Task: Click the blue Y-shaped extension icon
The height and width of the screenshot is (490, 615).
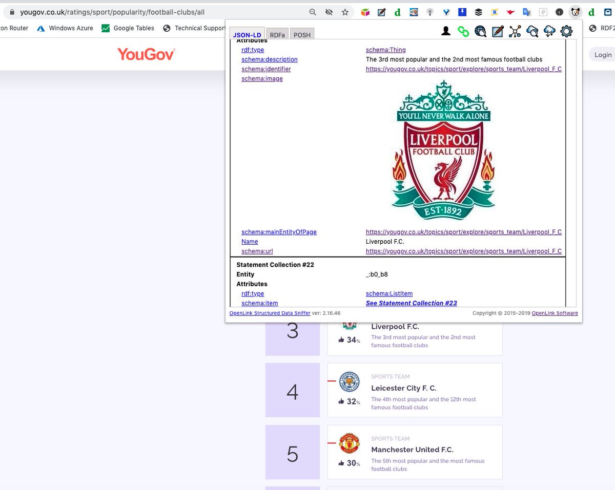Action: [x=446, y=12]
